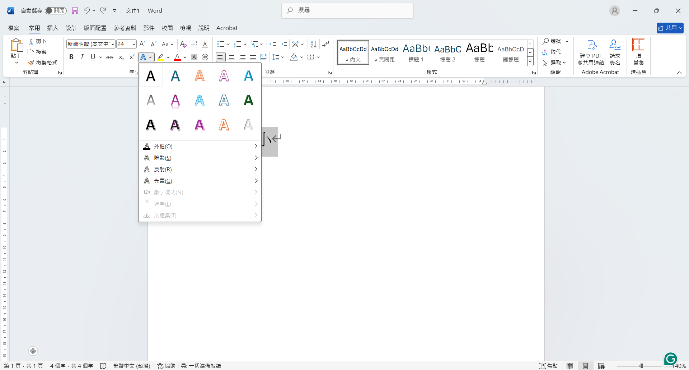This screenshot has width=689, height=370.
Task: Toggle Bold formatting
Action: (71, 57)
